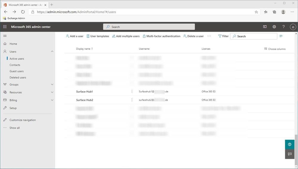The width and height of the screenshot is (298, 169).
Task: Open the Surface Hub1 user
Action: coord(84,92)
